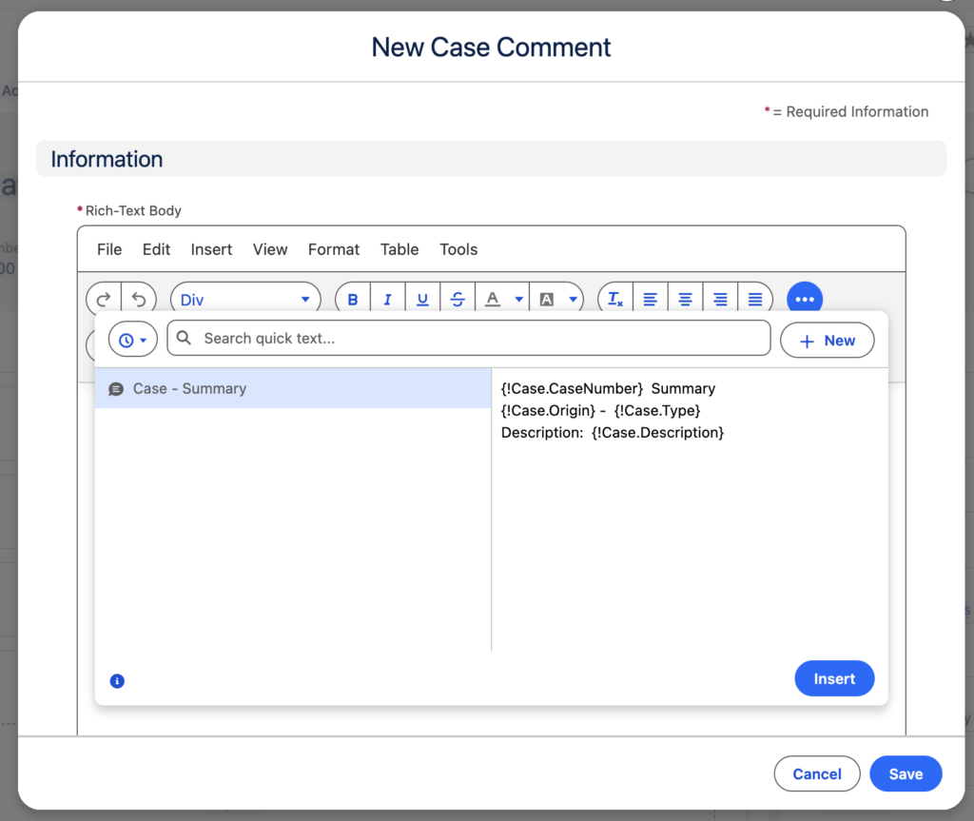Image resolution: width=974 pixels, height=821 pixels.
Task: Align the text center
Action: pos(685,298)
